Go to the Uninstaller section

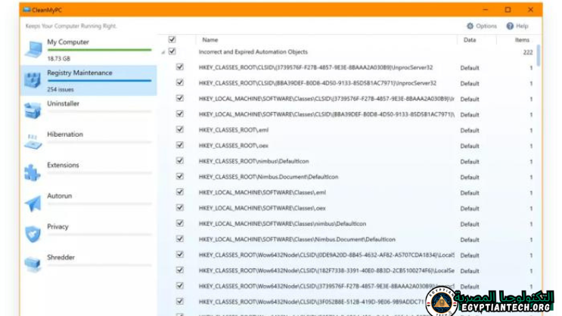click(x=63, y=104)
